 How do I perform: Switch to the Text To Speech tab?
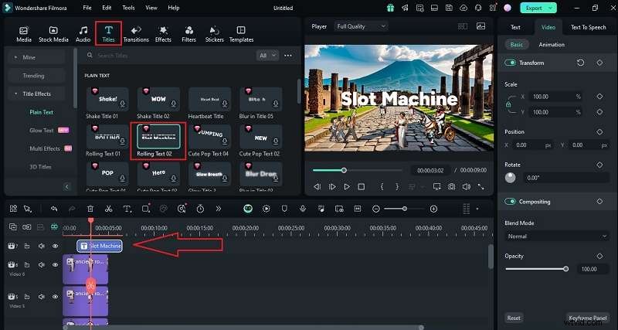click(588, 27)
